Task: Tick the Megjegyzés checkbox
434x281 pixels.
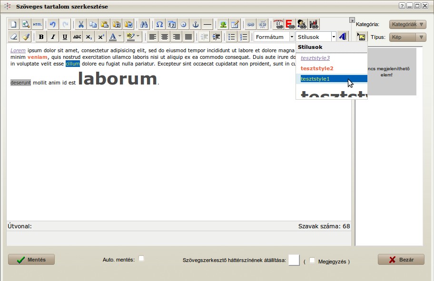Action: 312,261
